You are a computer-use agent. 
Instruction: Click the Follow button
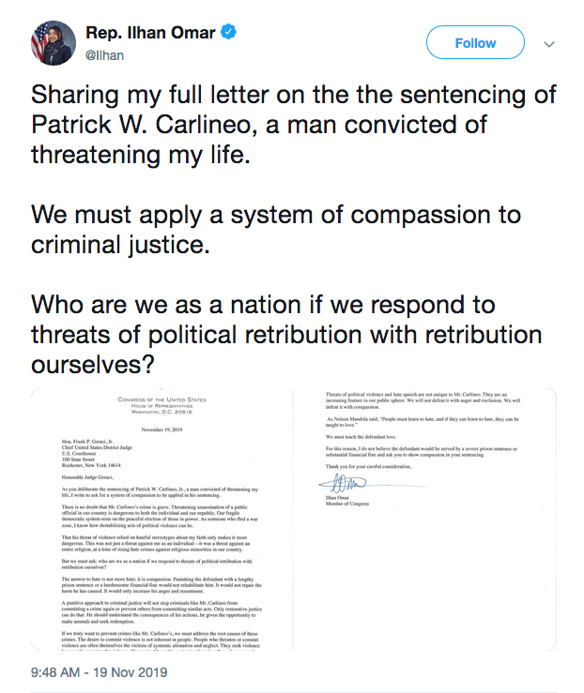pyautogui.click(x=475, y=42)
